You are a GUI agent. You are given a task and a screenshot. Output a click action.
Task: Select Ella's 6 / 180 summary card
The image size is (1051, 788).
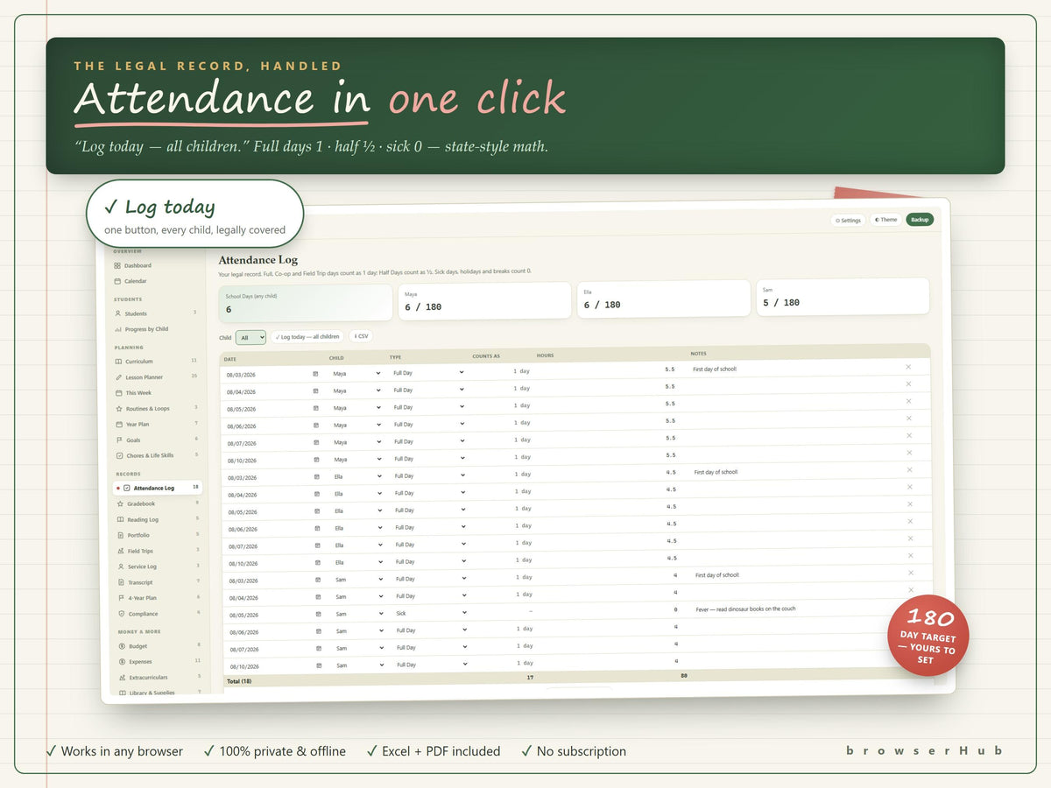pos(663,299)
